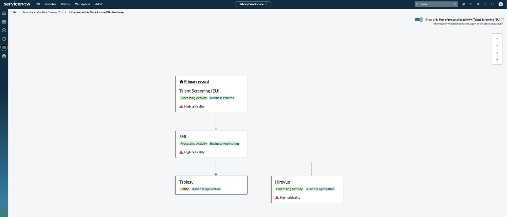This screenshot has height=217, width=507.
Task: Open the help question mark icon
Action: (x=485, y=4)
